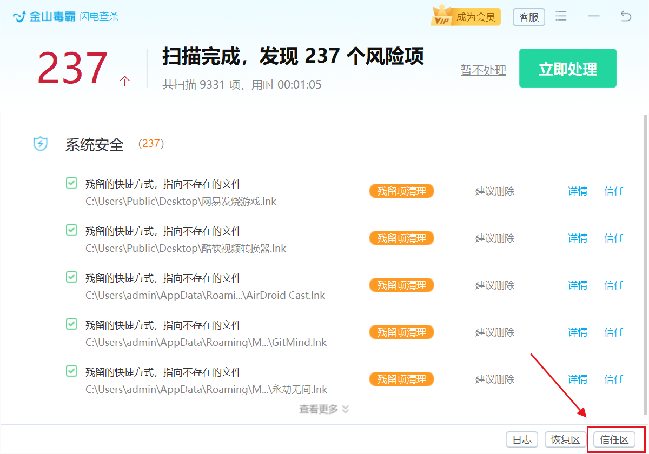Open the 恢复区 button
This screenshot has width=649, height=454.
(x=565, y=439)
